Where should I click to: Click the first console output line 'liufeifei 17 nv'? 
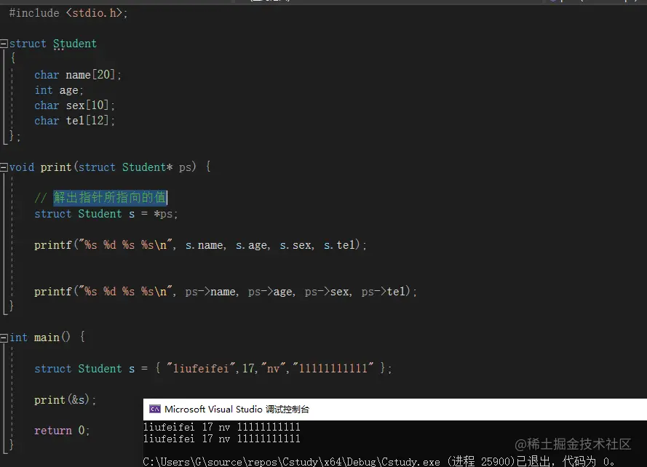222,427
